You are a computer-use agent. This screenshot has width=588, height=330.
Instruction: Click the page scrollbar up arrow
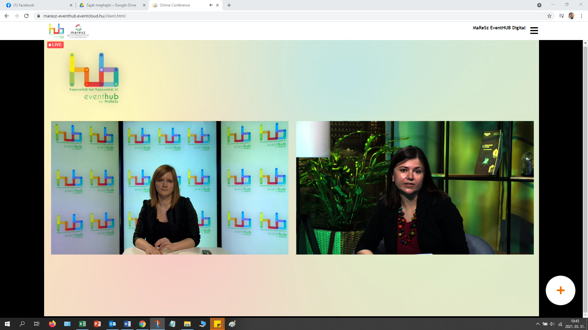pyautogui.click(x=585, y=43)
